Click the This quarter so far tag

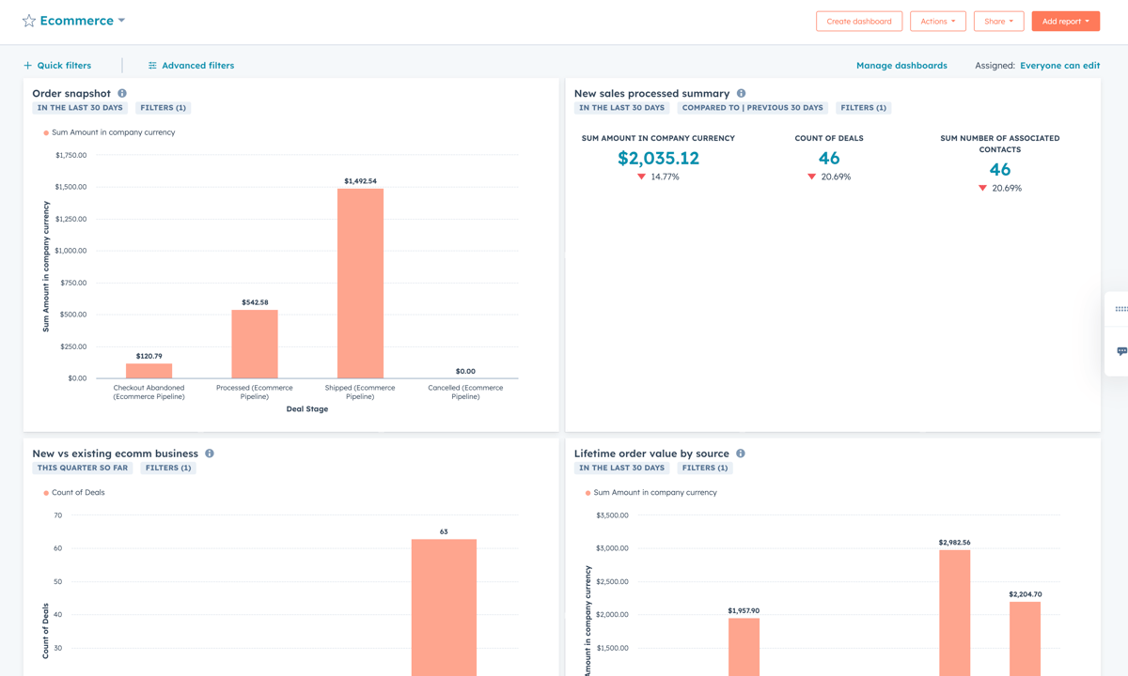click(x=83, y=468)
